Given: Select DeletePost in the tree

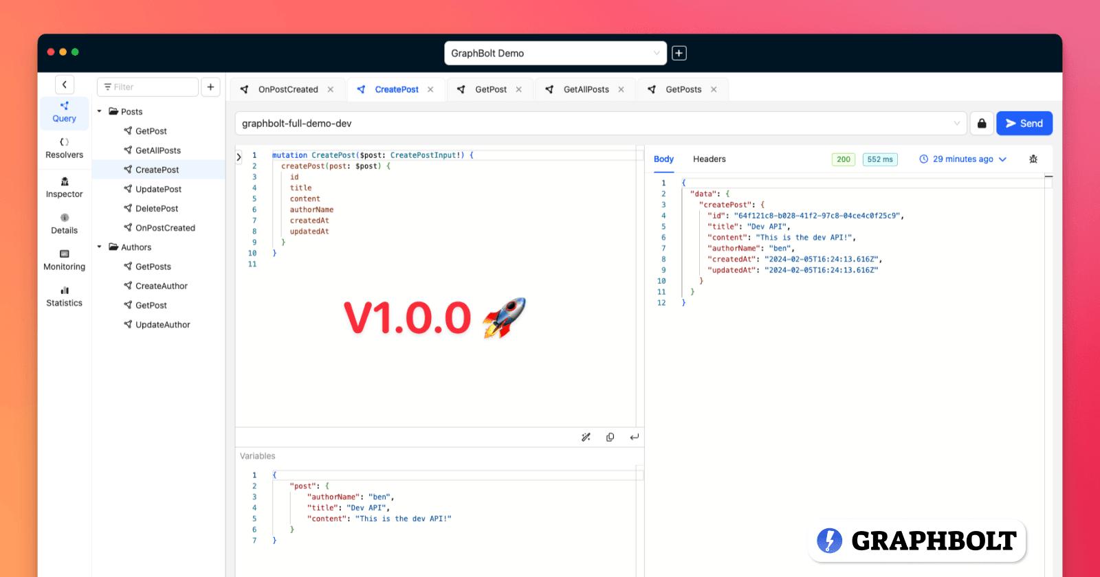Looking at the screenshot, I should (x=157, y=208).
